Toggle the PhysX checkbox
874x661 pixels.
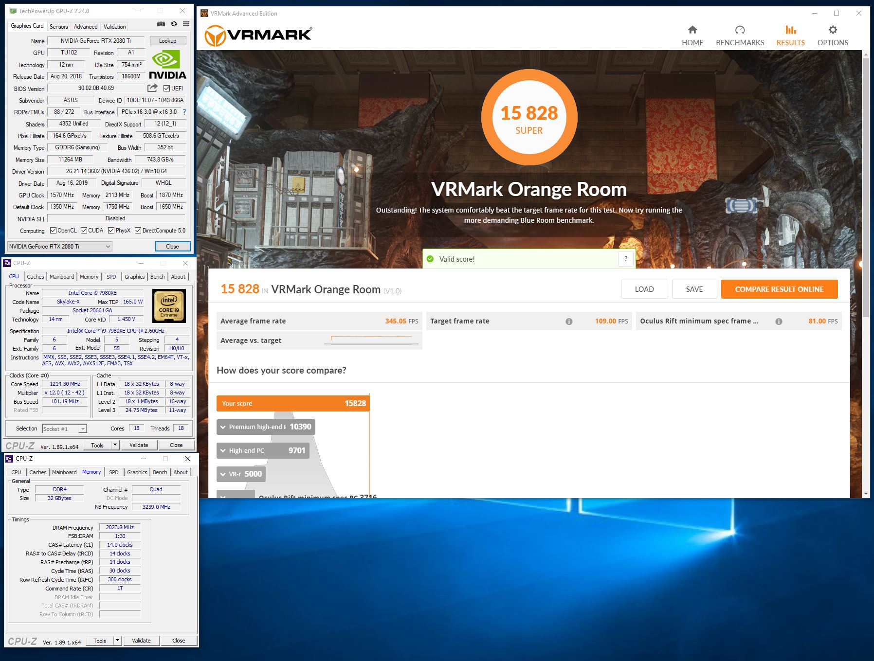click(111, 231)
